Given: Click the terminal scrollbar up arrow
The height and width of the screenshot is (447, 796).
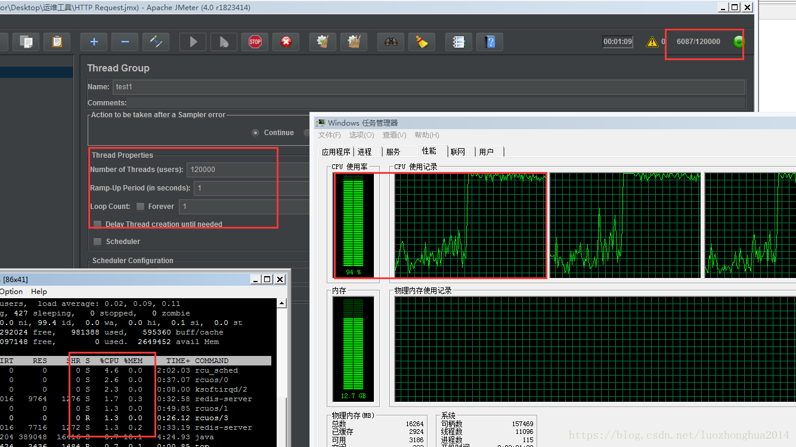Looking at the screenshot, I should 281,304.
